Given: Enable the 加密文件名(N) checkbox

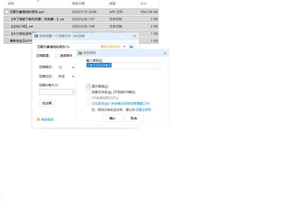Looking at the screenshot, I should 88,92.
